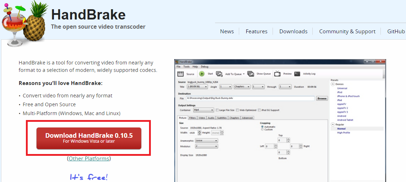This screenshot has width=406, height=182.
Task: Select the iPhone & iPod touch preset
Action: 348,96
